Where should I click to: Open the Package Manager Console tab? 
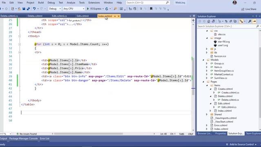[24, 138]
